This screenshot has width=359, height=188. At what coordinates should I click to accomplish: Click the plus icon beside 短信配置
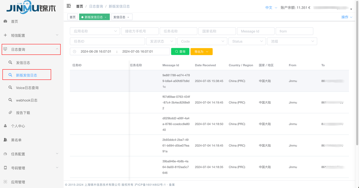5,35
